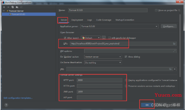Copy configuration using the duplicate icon
The image size is (185, 110).
13,7
